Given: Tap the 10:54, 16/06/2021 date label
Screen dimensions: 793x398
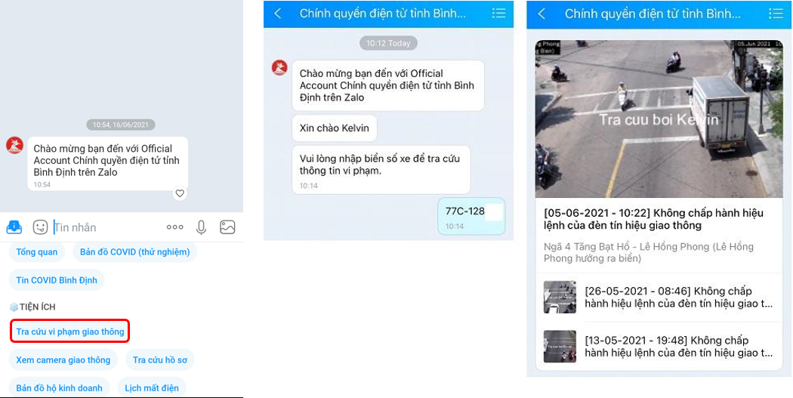Looking at the screenshot, I should (121, 125).
